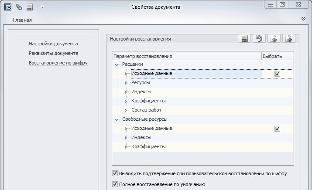Toggle Выводить подтвержение при пользовательском восстановлении checkbox
312x190 pixels.
click(x=115, y=173)
